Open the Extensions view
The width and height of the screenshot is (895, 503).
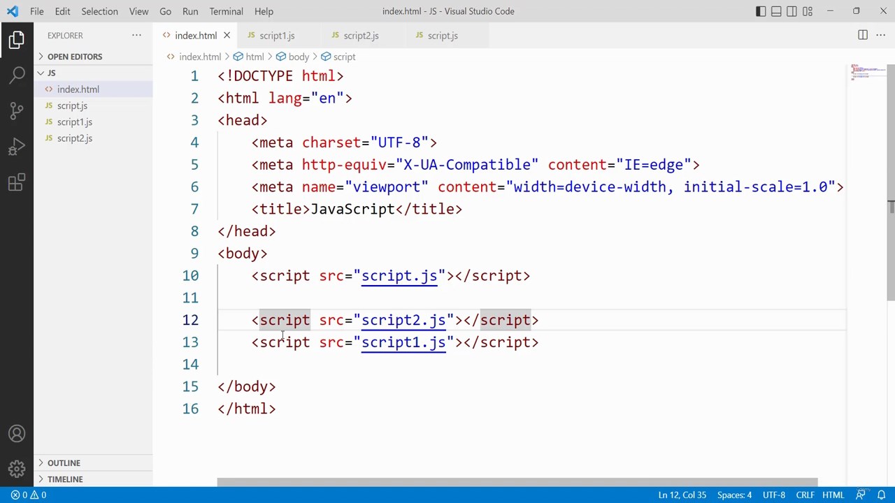pos(17,183)
